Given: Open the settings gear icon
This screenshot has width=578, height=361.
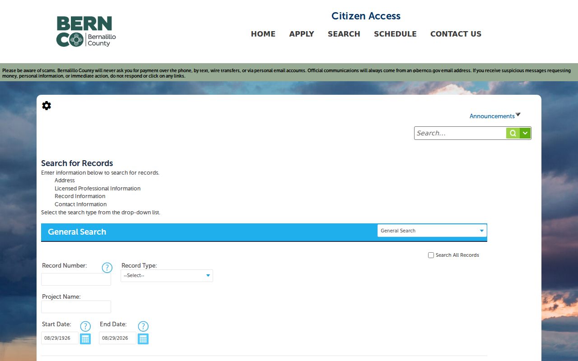Looking at the screenshot, I should coord(47,106).
